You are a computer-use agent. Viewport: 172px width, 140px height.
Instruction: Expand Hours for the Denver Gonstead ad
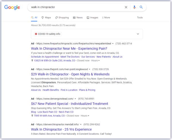tap(85, 116)
